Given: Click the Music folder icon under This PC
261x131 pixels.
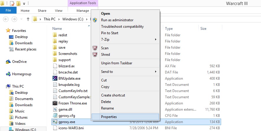Looking at the screenshot, I should point(11,111).
